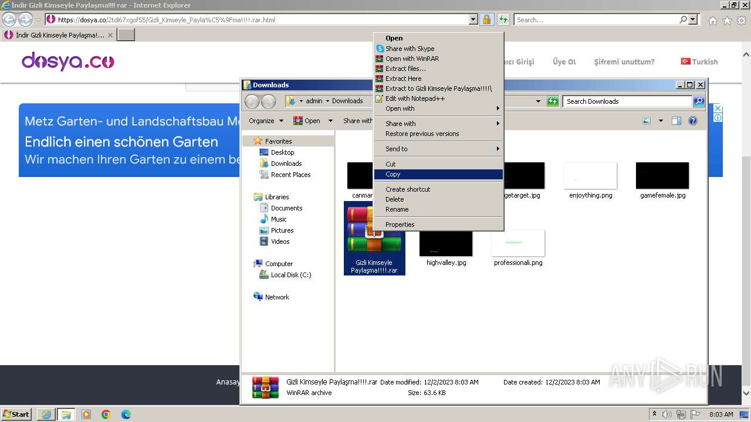Open IE Favorites star icon
The image size is (751, 422).
coord(727,21)
